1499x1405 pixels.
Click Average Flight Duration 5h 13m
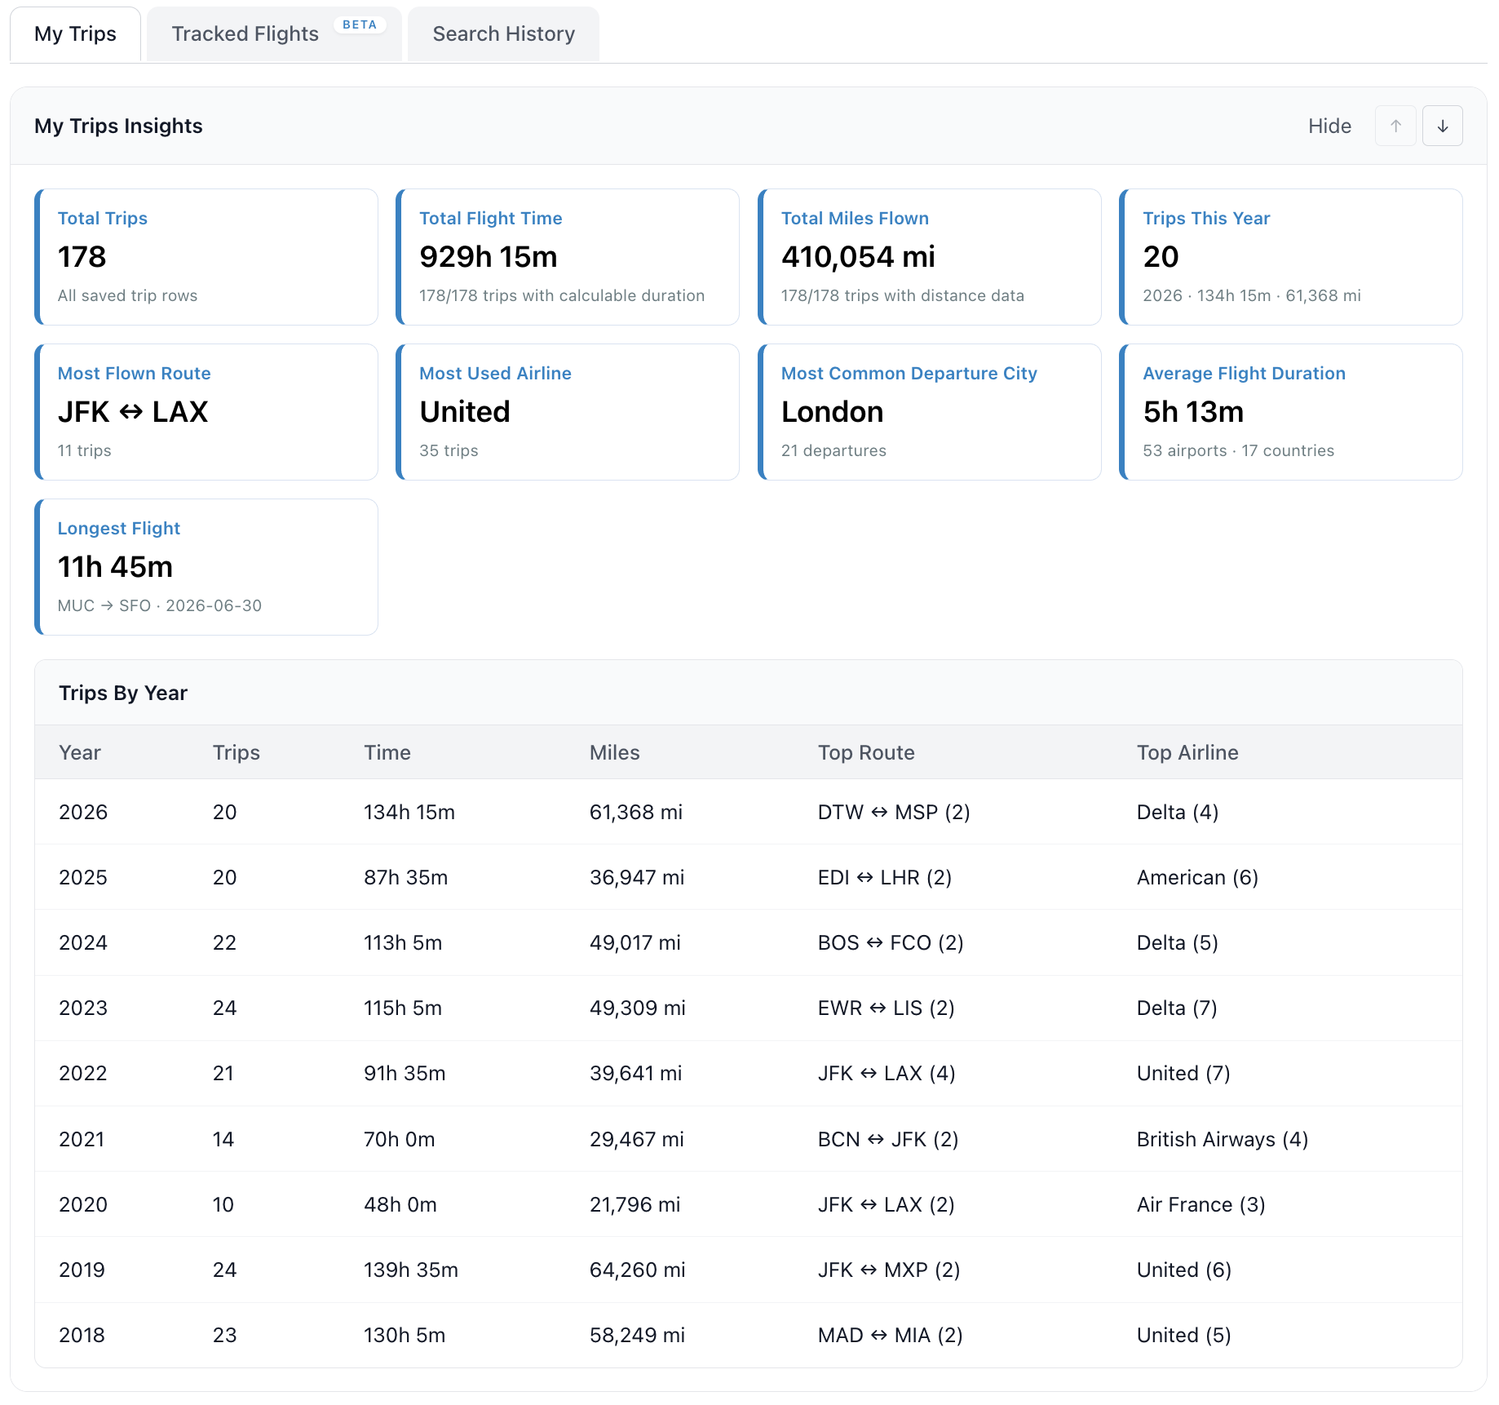coord(1193,412)
